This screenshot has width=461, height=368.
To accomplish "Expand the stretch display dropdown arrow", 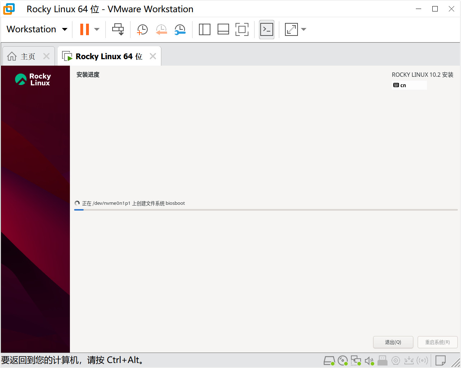I will pyautogui.click(x=304, y=29).
